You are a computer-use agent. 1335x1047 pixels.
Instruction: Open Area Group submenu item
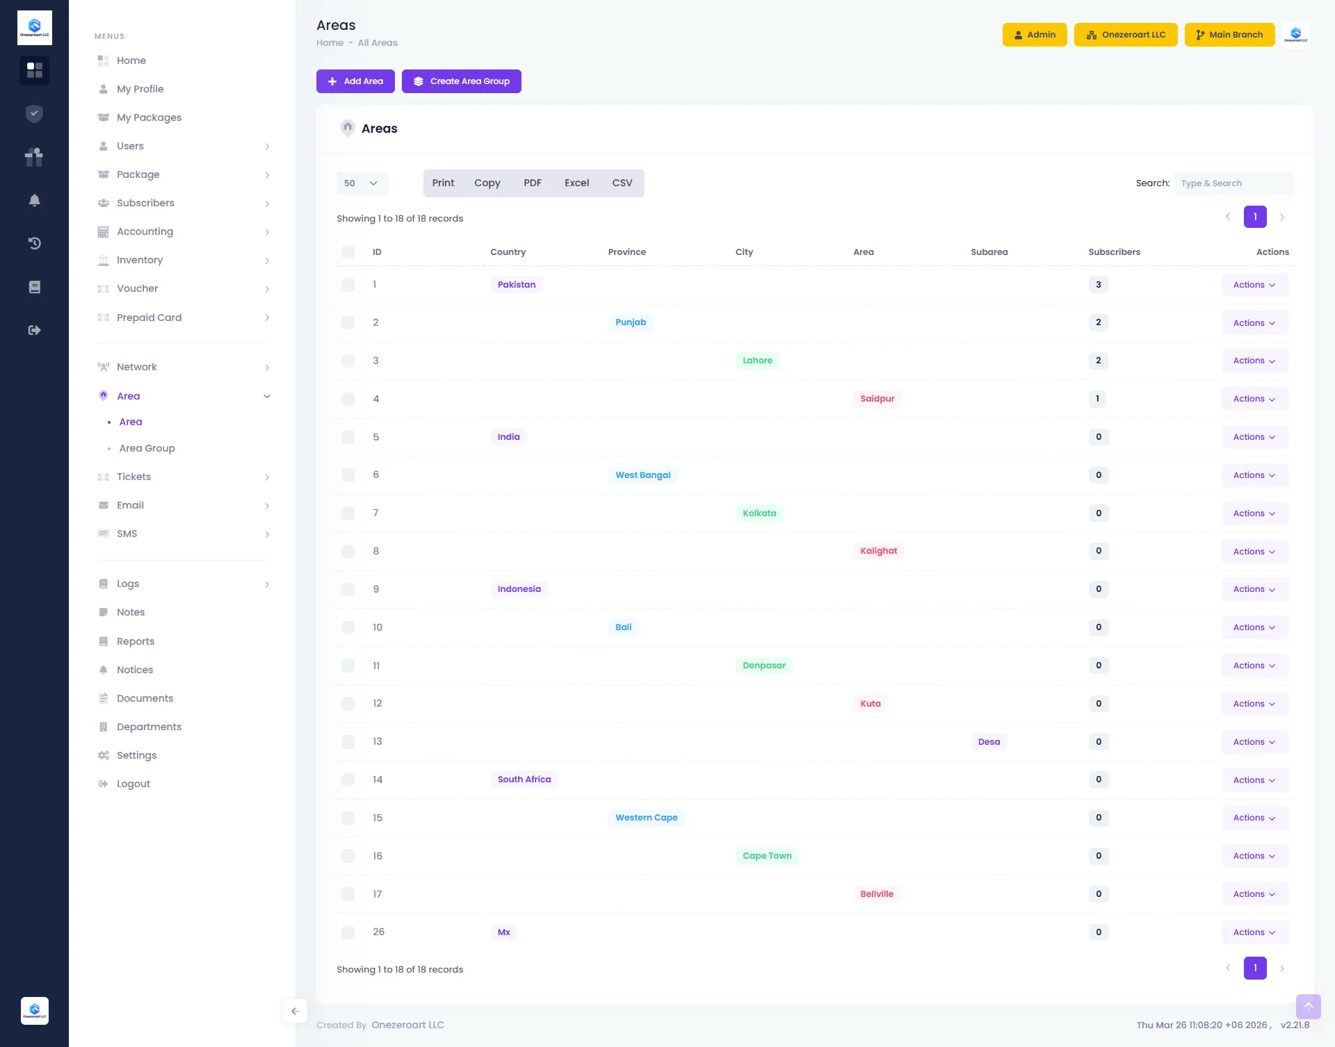click(147, 448)
